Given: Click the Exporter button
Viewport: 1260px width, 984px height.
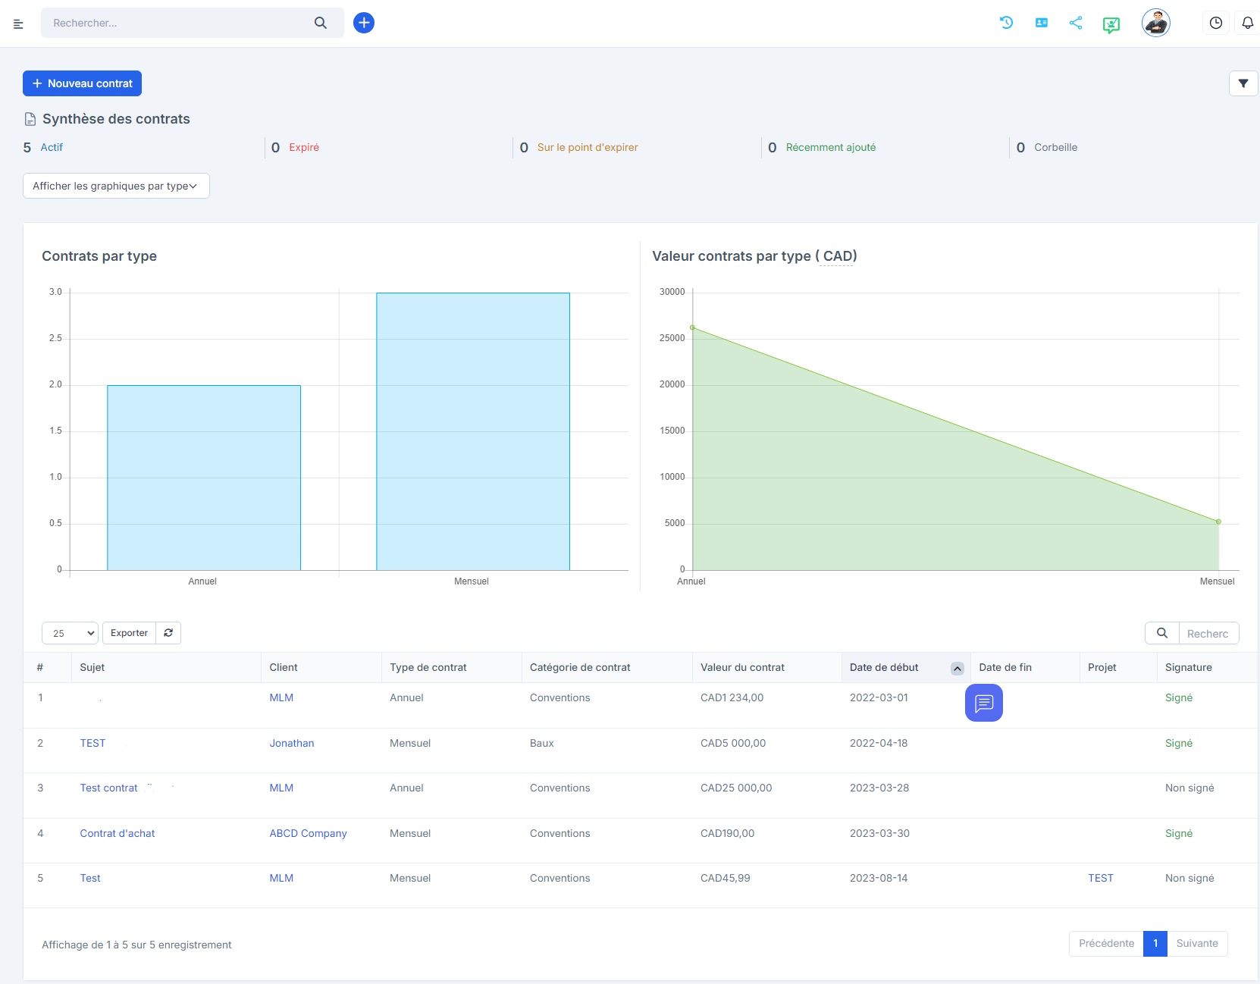Looking at the screenshot, I should pos(129,633).
